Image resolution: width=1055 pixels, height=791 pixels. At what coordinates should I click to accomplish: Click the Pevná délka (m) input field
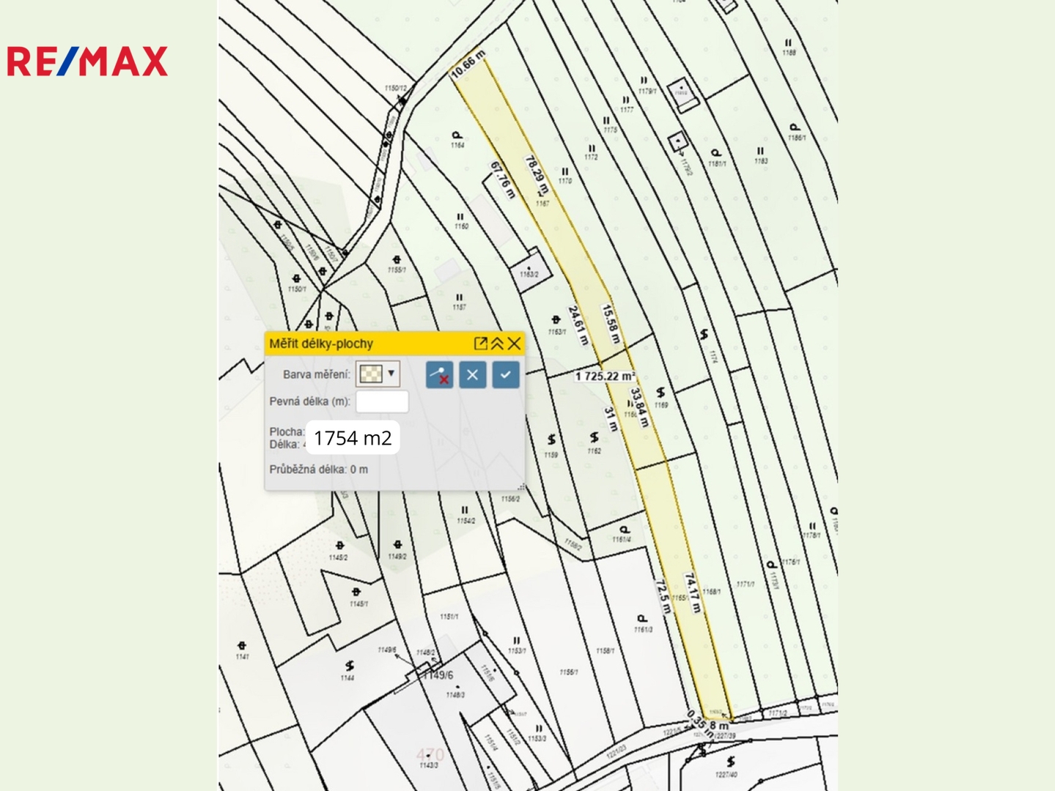[382, 401]
